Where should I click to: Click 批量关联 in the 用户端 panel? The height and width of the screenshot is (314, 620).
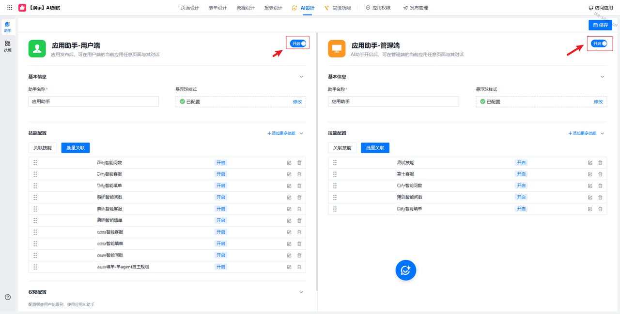[75, 148]
